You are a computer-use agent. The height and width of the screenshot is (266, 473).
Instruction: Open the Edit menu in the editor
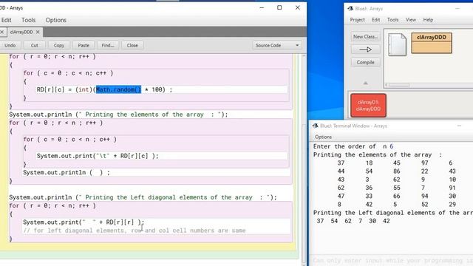7,20
